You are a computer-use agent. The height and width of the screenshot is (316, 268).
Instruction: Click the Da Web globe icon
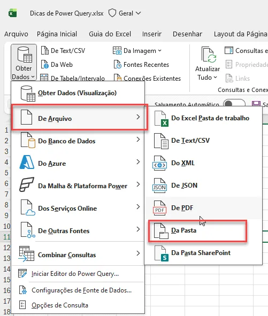[x=45, y=65]
